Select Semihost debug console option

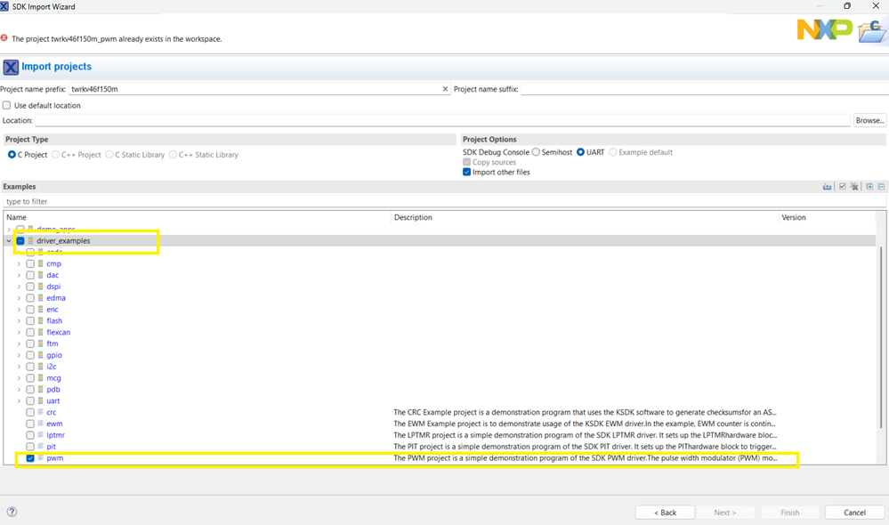click(x=536, y=152)
